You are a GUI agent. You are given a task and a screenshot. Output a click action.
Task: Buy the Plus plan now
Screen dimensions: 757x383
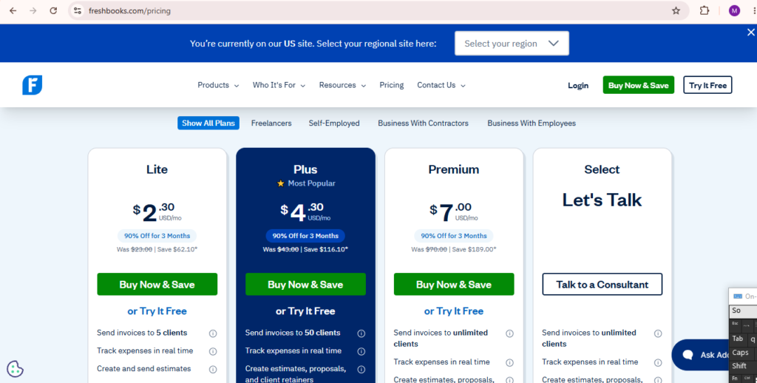[305, 285]
